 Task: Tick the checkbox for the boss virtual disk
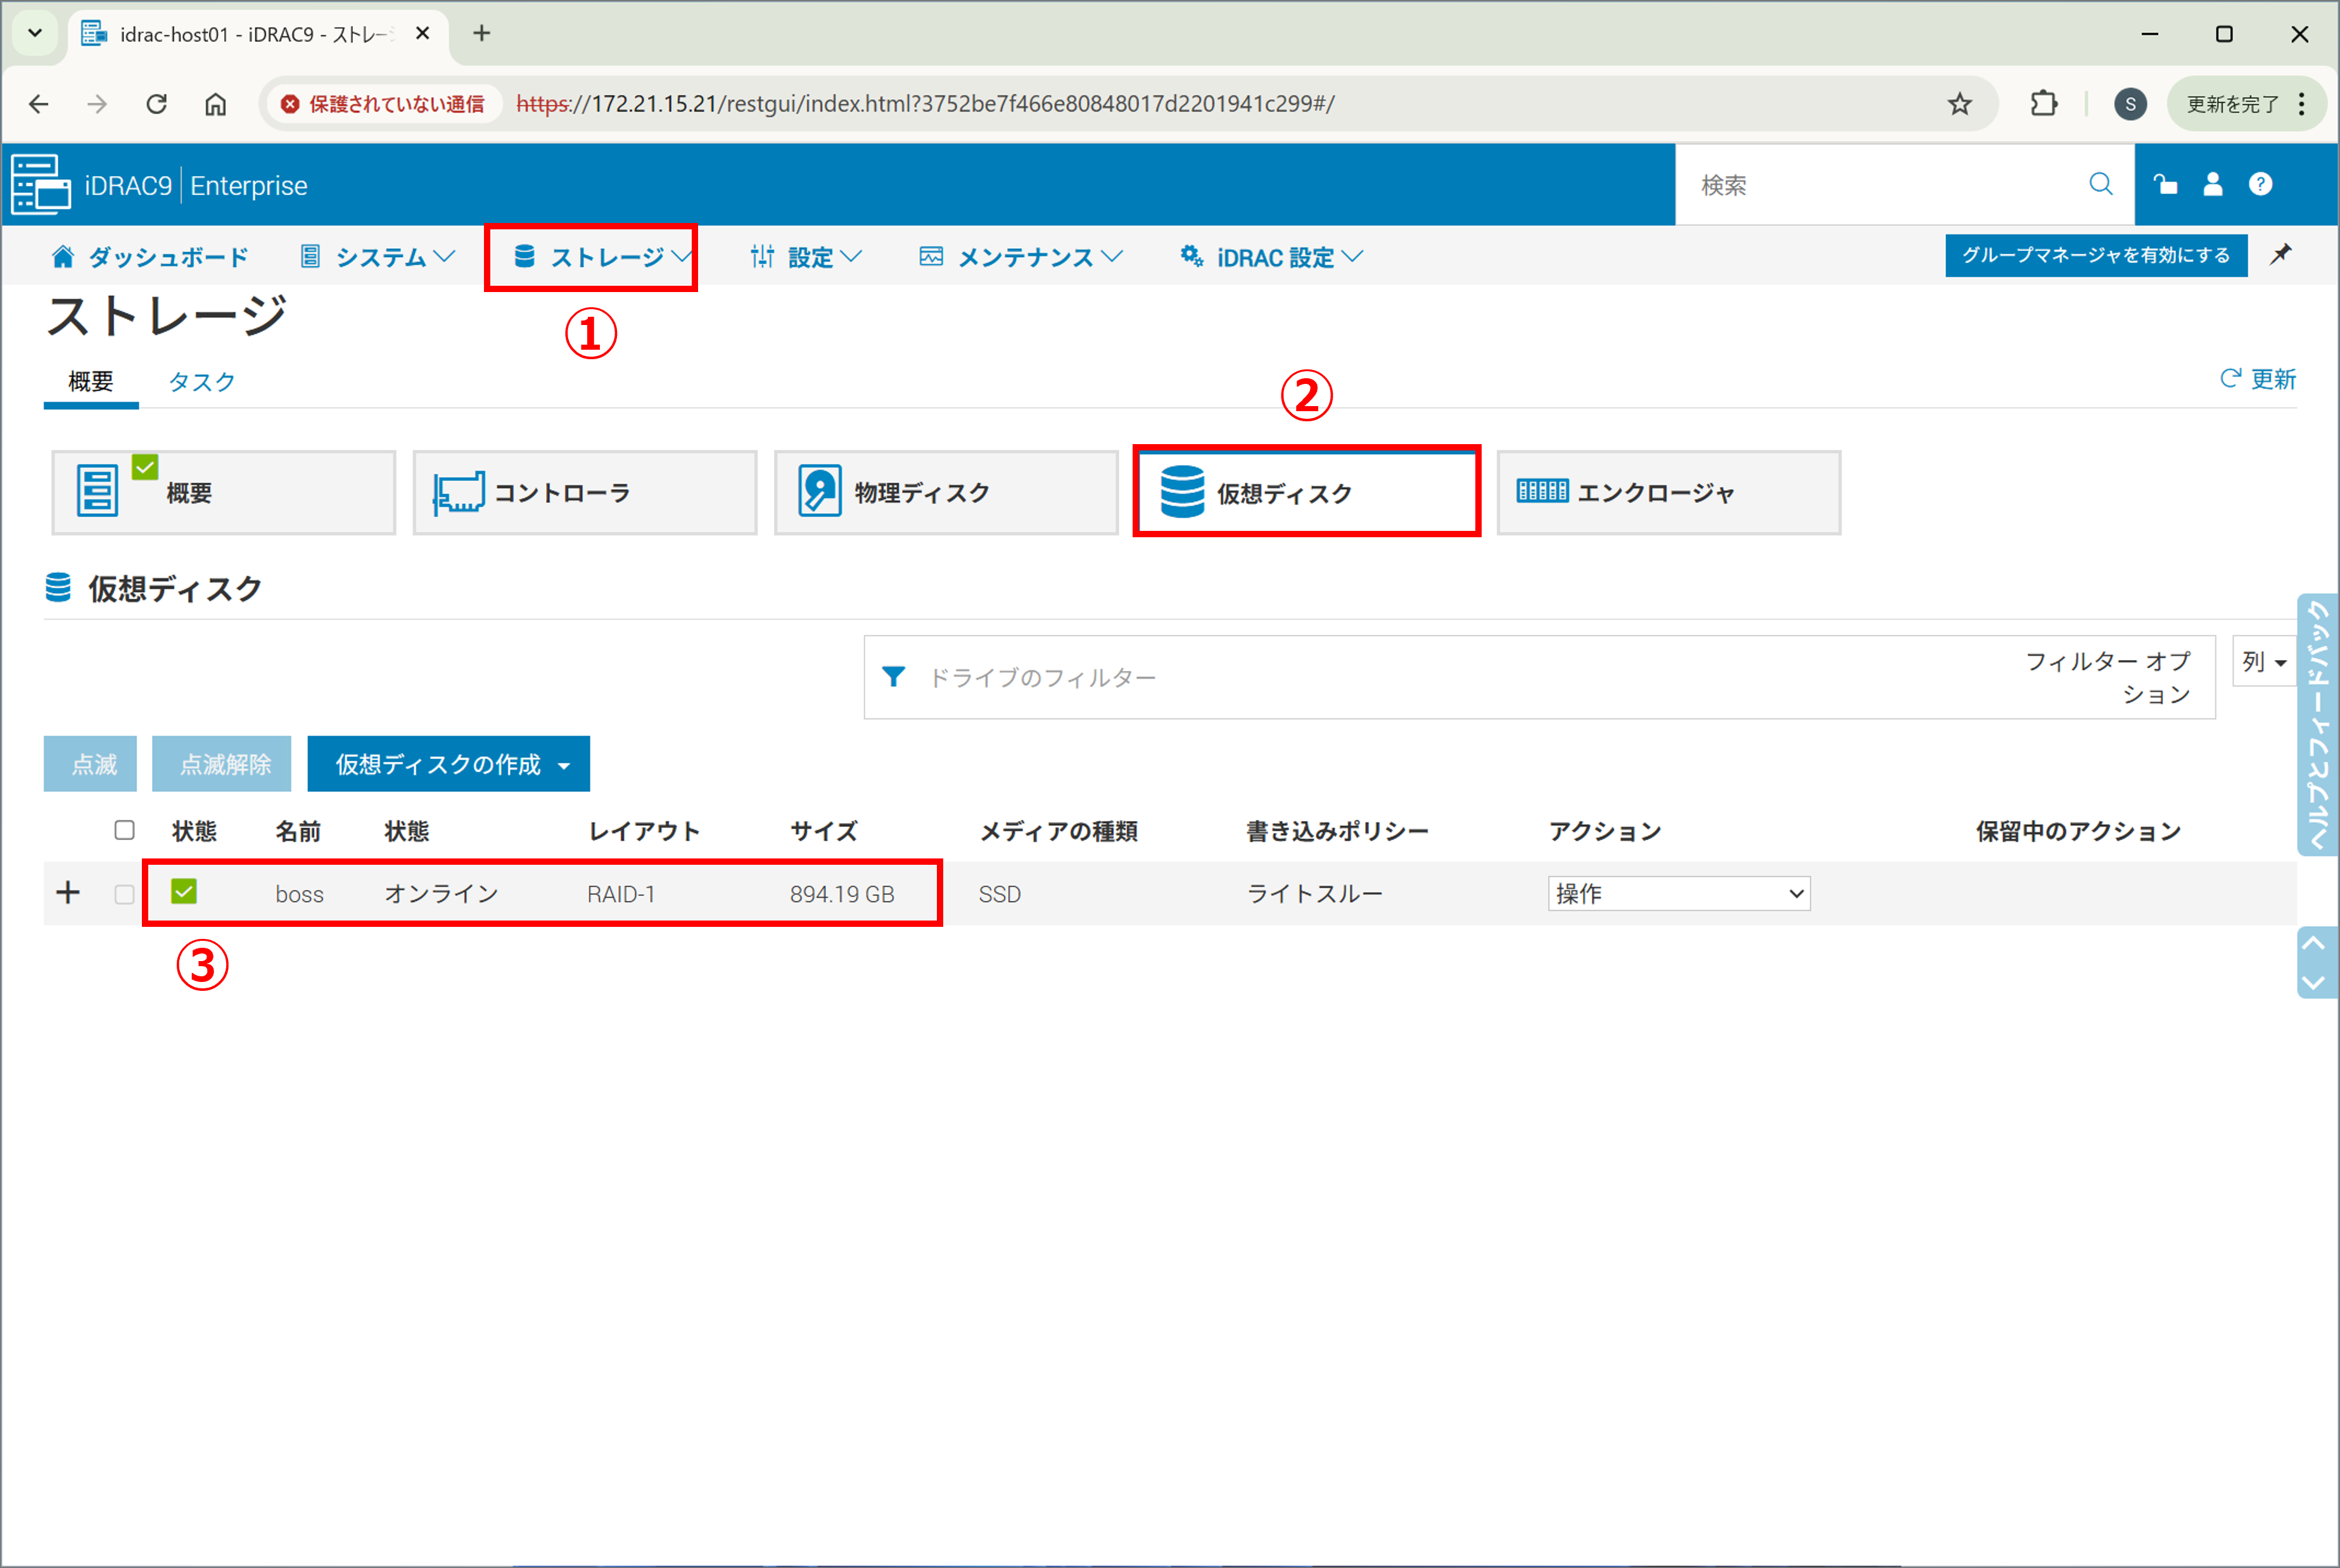124,894
